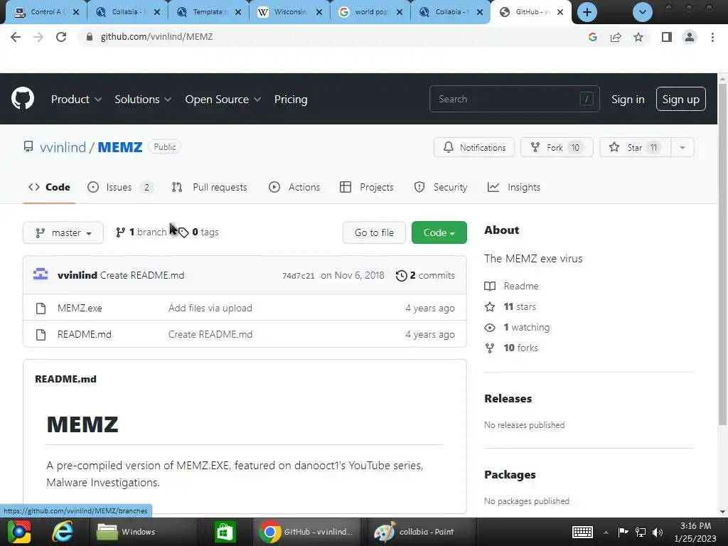Click the Readme link in About
Image resolution: width=728 pixels, height=546 pixels.
(x=512, y=286)
